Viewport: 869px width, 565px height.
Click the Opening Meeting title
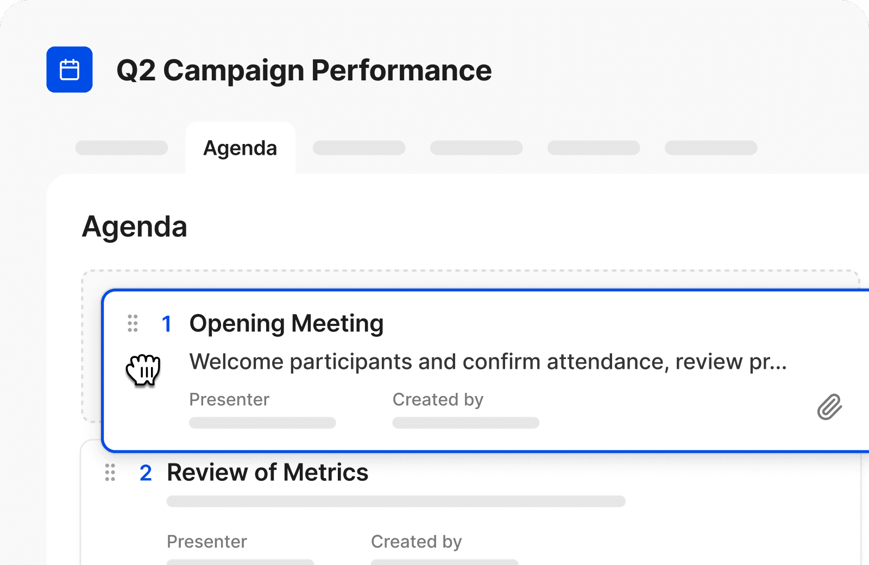[x=286, y=324]
